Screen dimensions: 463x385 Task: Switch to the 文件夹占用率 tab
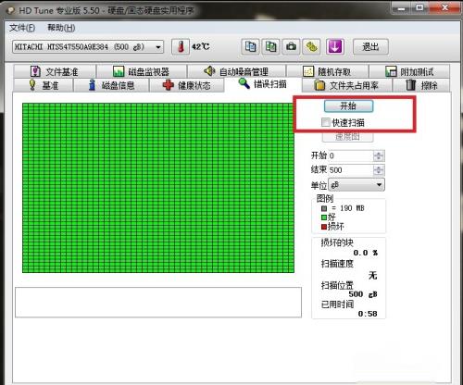tap(347, 85)
